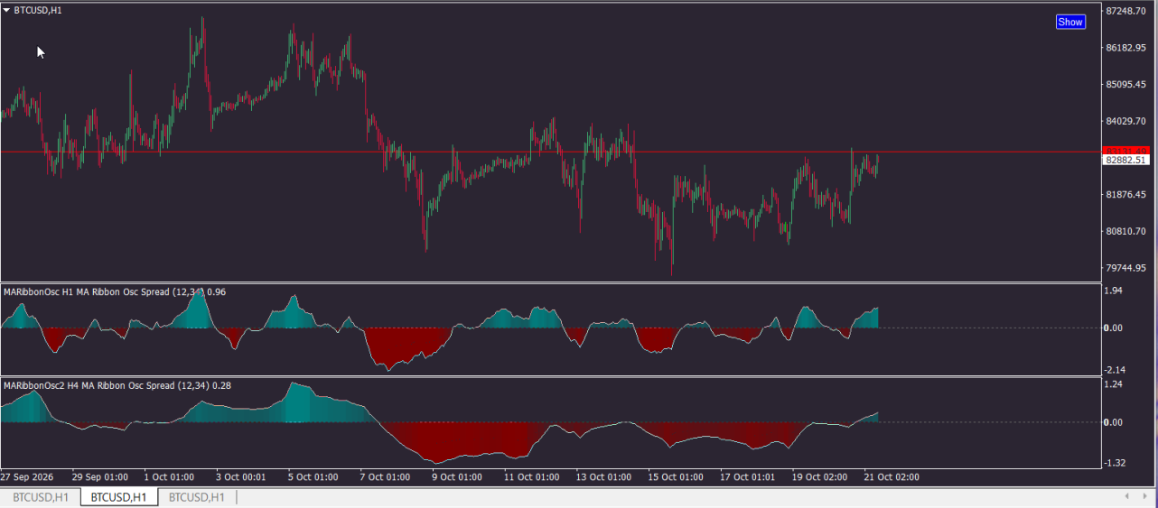Click the 5 Oct 01:00 time label

point(313,477)
